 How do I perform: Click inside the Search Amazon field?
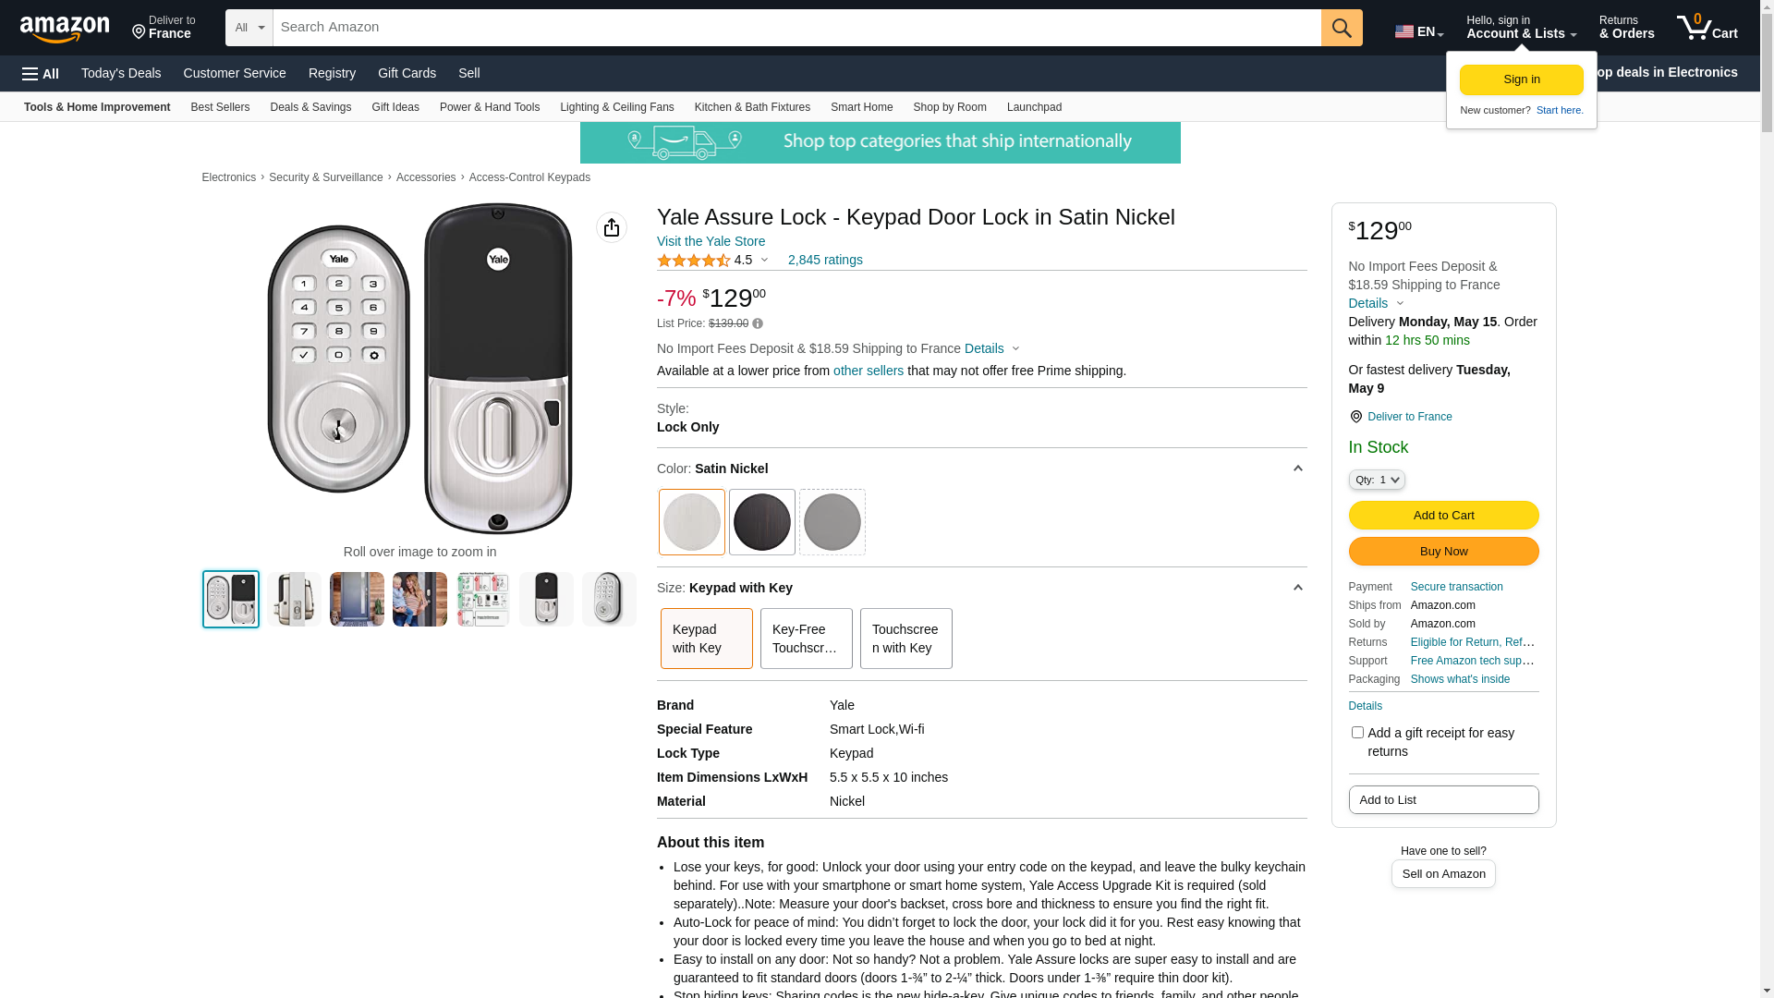click(795, 28)
